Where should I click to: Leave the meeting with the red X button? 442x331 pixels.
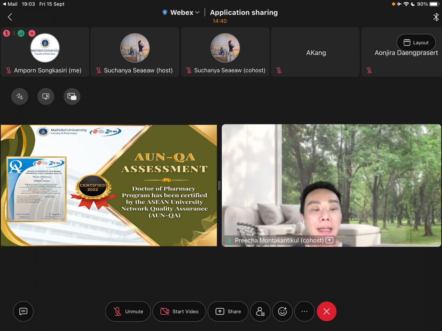(x=327, y=311)
